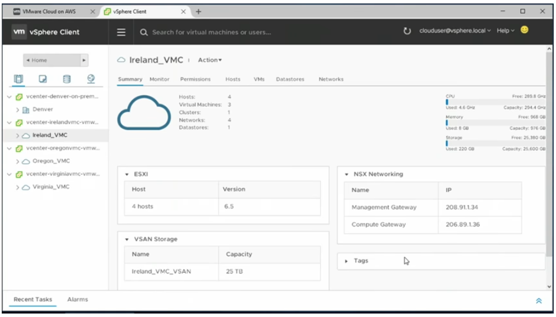The height and width of the screenshot is (317, 556).
Task: Collapse the vcenter-oregonvmc tree node
Action: click(x=9, y=149)
